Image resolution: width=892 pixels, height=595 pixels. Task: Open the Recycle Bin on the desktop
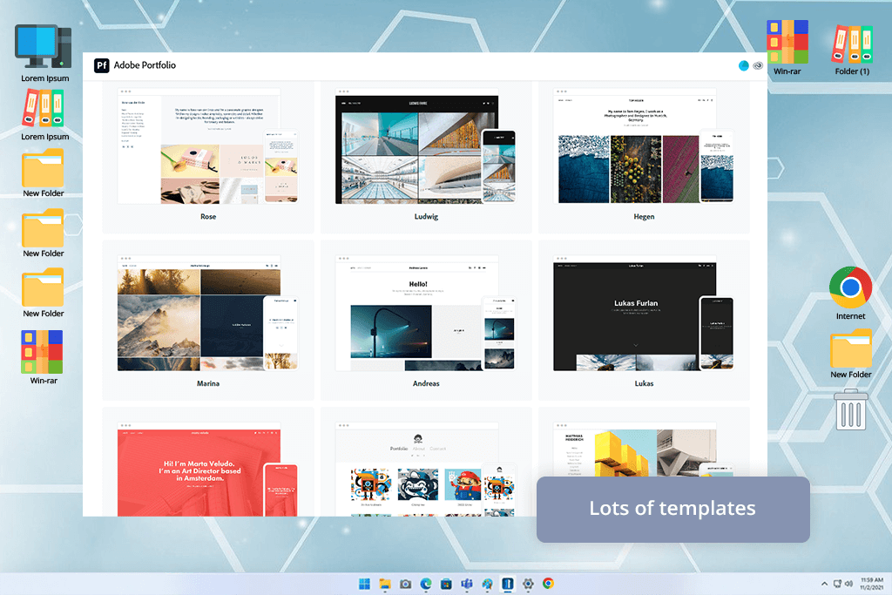tap(850, 409)
